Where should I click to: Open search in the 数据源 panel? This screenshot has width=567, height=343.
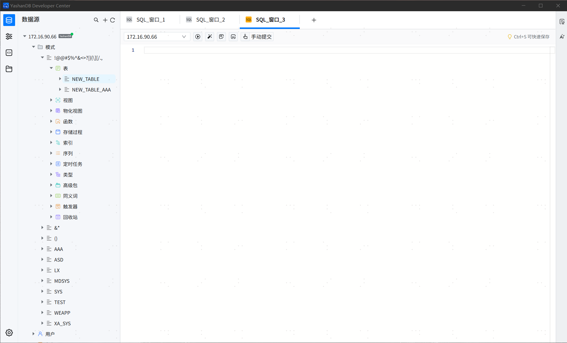(96, 20)
